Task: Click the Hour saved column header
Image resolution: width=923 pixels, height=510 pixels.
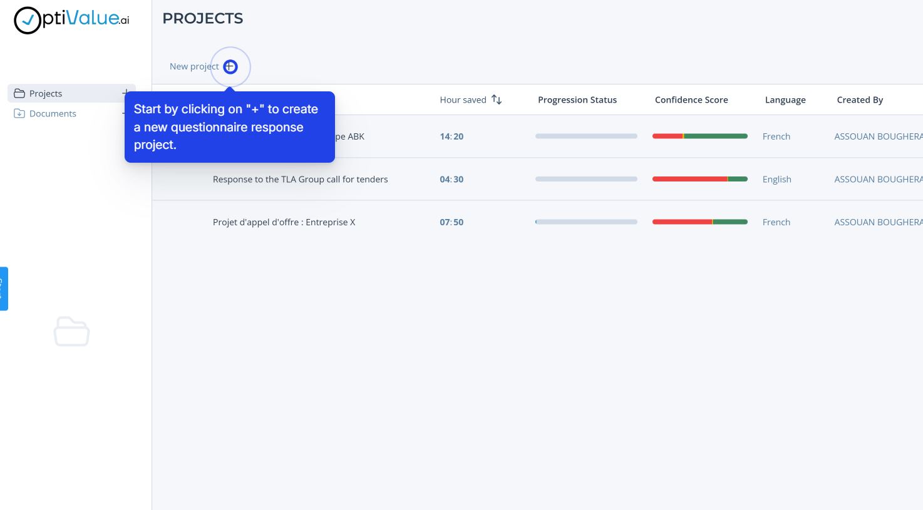Action: click(x=463, y=99)
